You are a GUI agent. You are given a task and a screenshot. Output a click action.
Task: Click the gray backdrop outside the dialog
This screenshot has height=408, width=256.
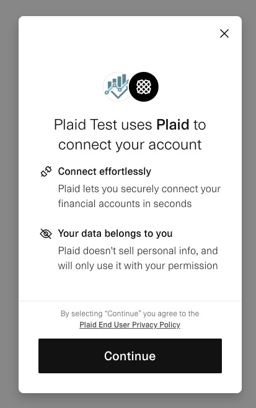(9, 203)
